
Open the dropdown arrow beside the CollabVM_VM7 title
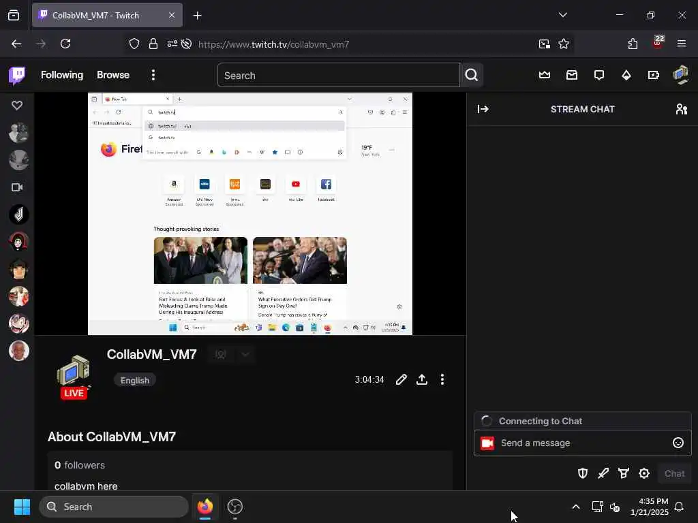click(245, 354)
